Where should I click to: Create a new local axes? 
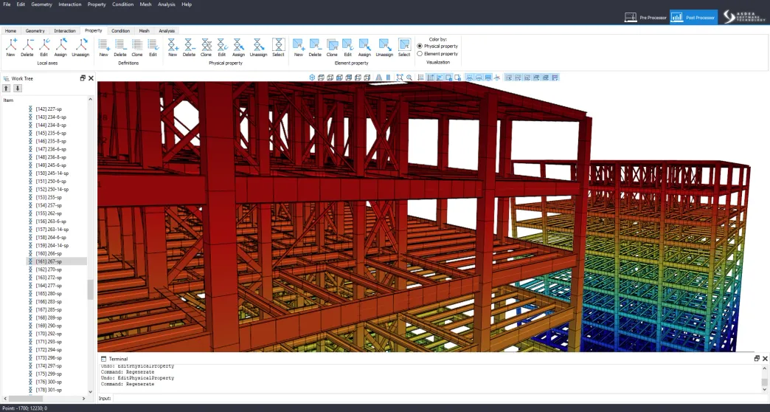point(11,48)
